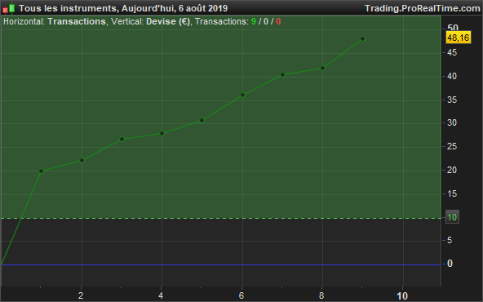
Task: Select the third transaction data point
Action: (x=122, y=139)
